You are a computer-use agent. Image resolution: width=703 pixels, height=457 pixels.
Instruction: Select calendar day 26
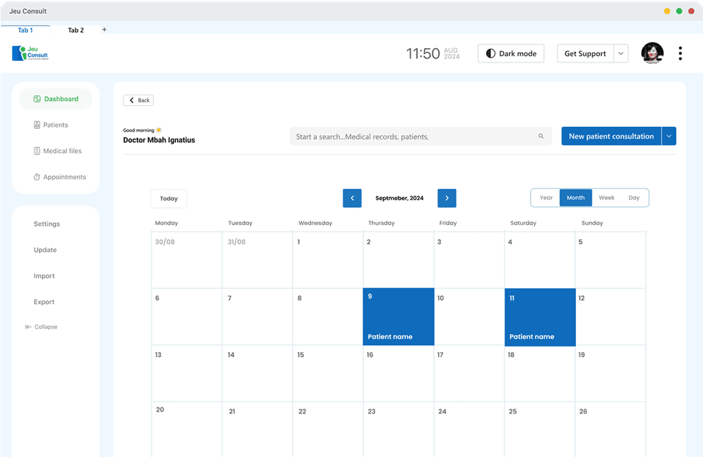pyautogui.click(x=610, y=430)
